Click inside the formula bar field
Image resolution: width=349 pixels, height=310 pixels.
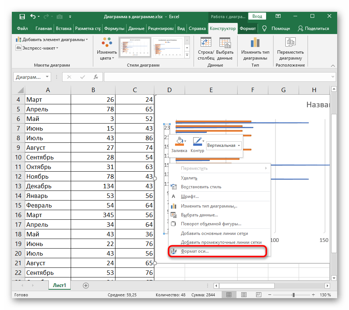[x=218, y=77]
